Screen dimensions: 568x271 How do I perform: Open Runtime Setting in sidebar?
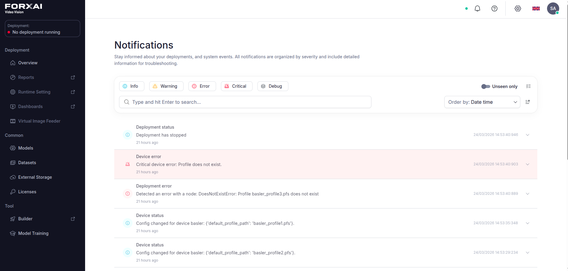43,92
